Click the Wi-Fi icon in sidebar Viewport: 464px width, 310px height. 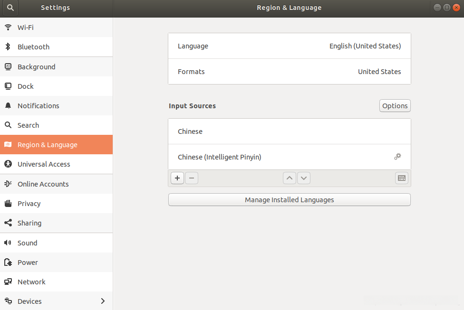click(8, 28)
